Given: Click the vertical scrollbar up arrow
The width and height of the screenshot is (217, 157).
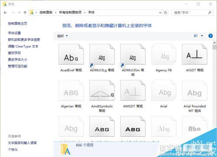Looking at the screenshot, I should [x=214, y=43].
